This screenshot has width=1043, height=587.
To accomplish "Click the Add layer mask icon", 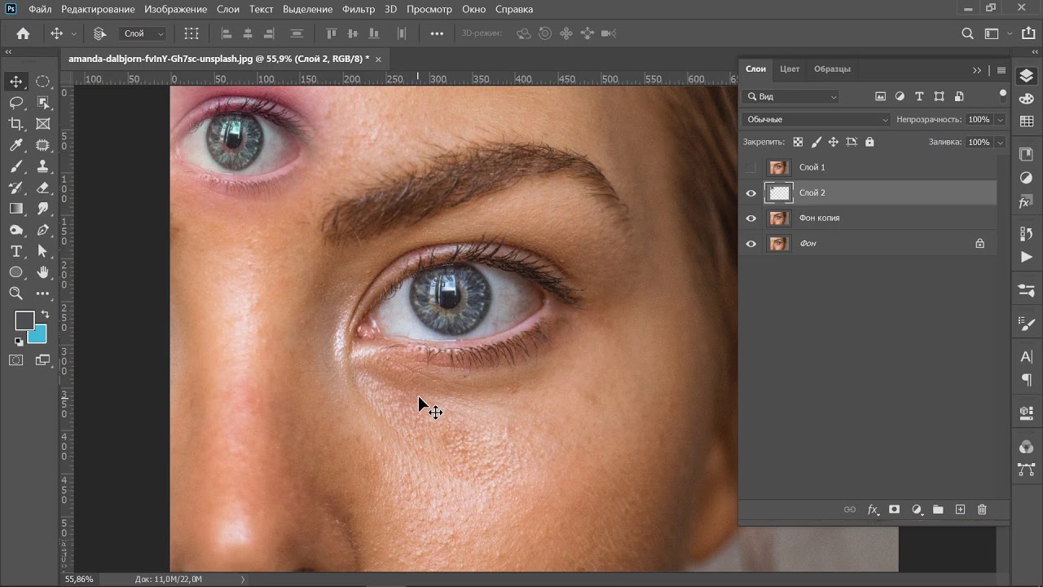I will pyautogui.click(x=894, y=510).
